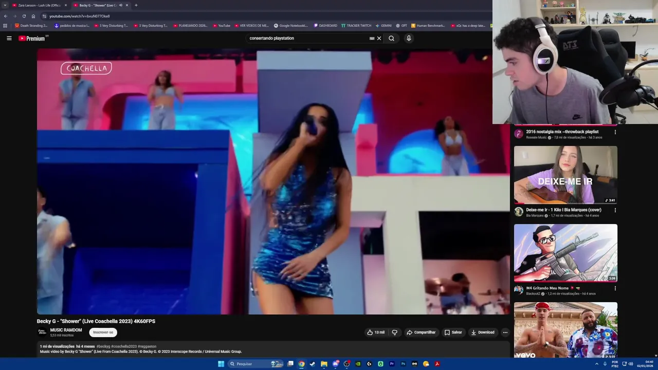658x370 pixels.
Task: Launch Steam from the taskbar
Action: click(313, 364)
